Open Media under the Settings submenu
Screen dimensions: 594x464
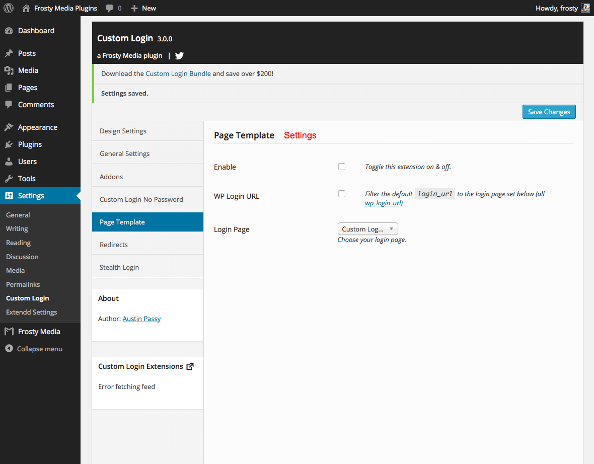[x=15, y=270]
